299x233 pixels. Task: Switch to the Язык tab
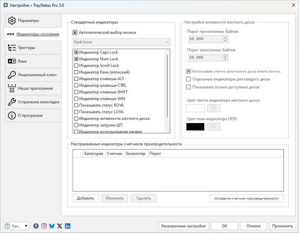[33, 61]
